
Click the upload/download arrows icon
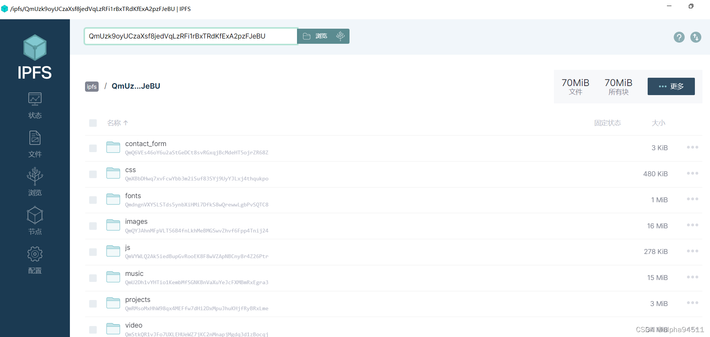pos(696,37)
